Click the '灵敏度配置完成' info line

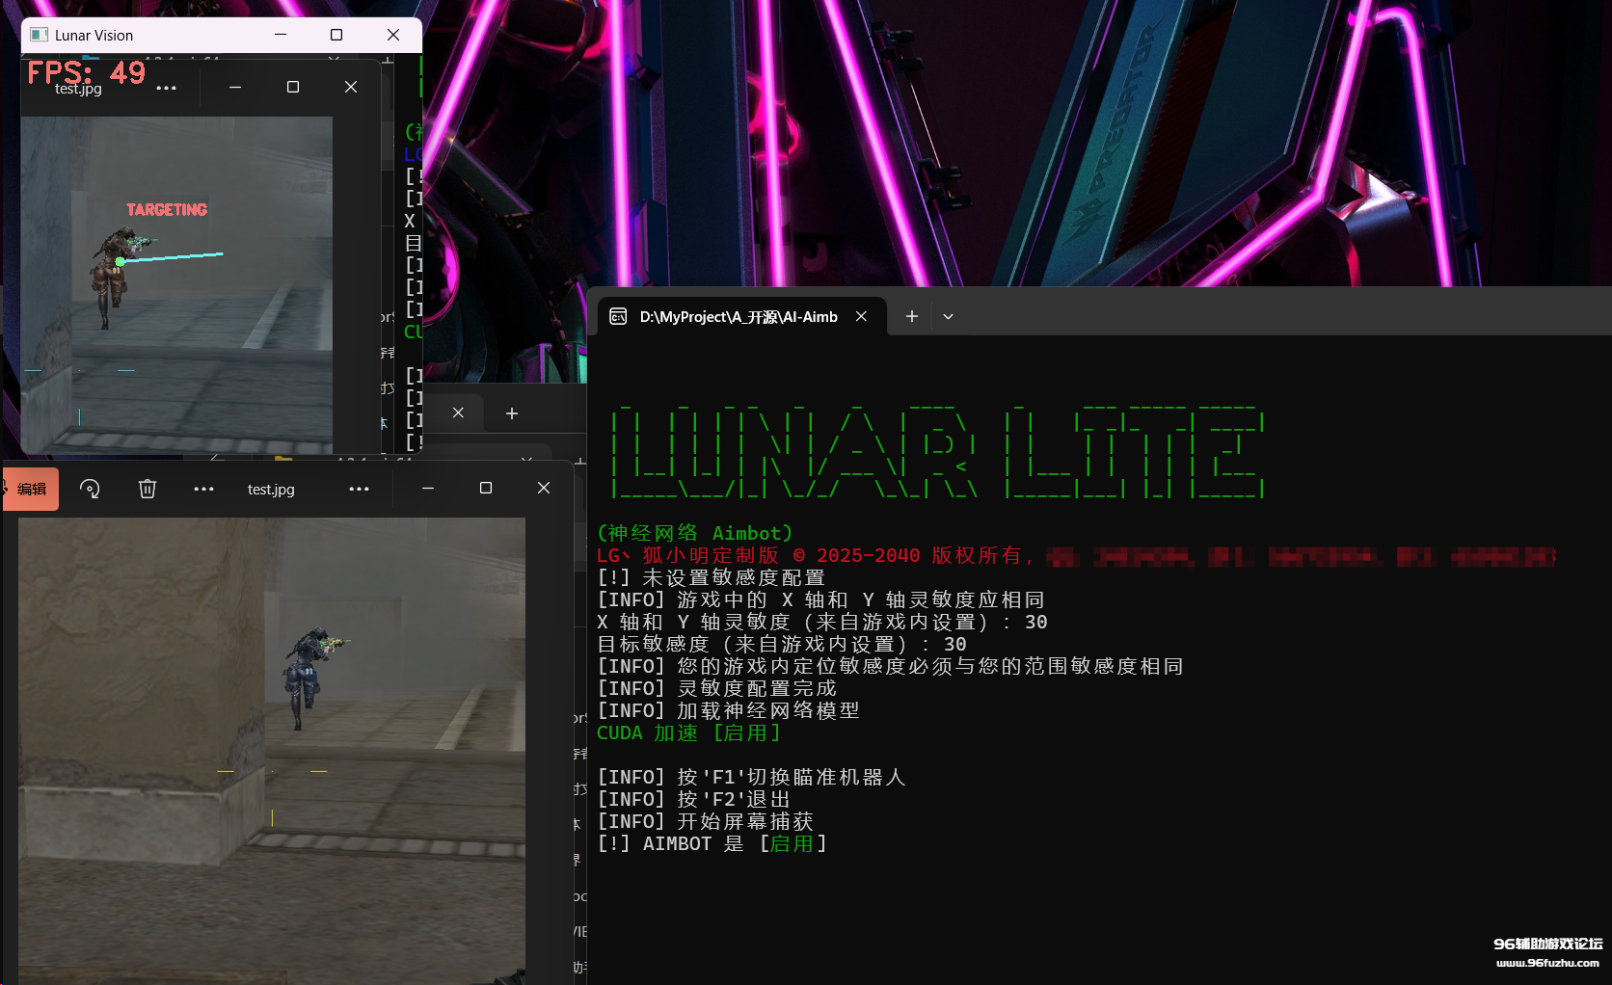tap(717, 688)
